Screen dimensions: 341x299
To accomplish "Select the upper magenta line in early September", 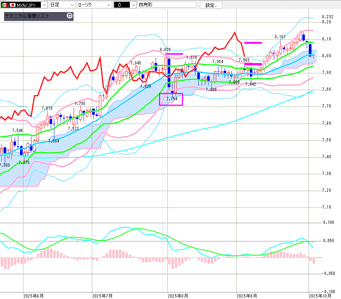I will [x=253, y=43].
